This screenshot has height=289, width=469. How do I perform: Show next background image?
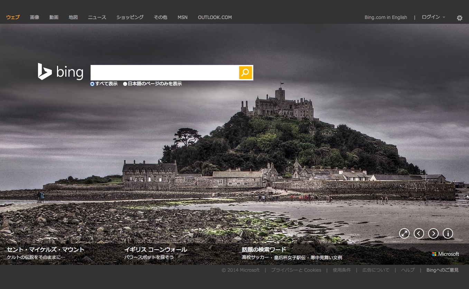click(x=433, y=233)
